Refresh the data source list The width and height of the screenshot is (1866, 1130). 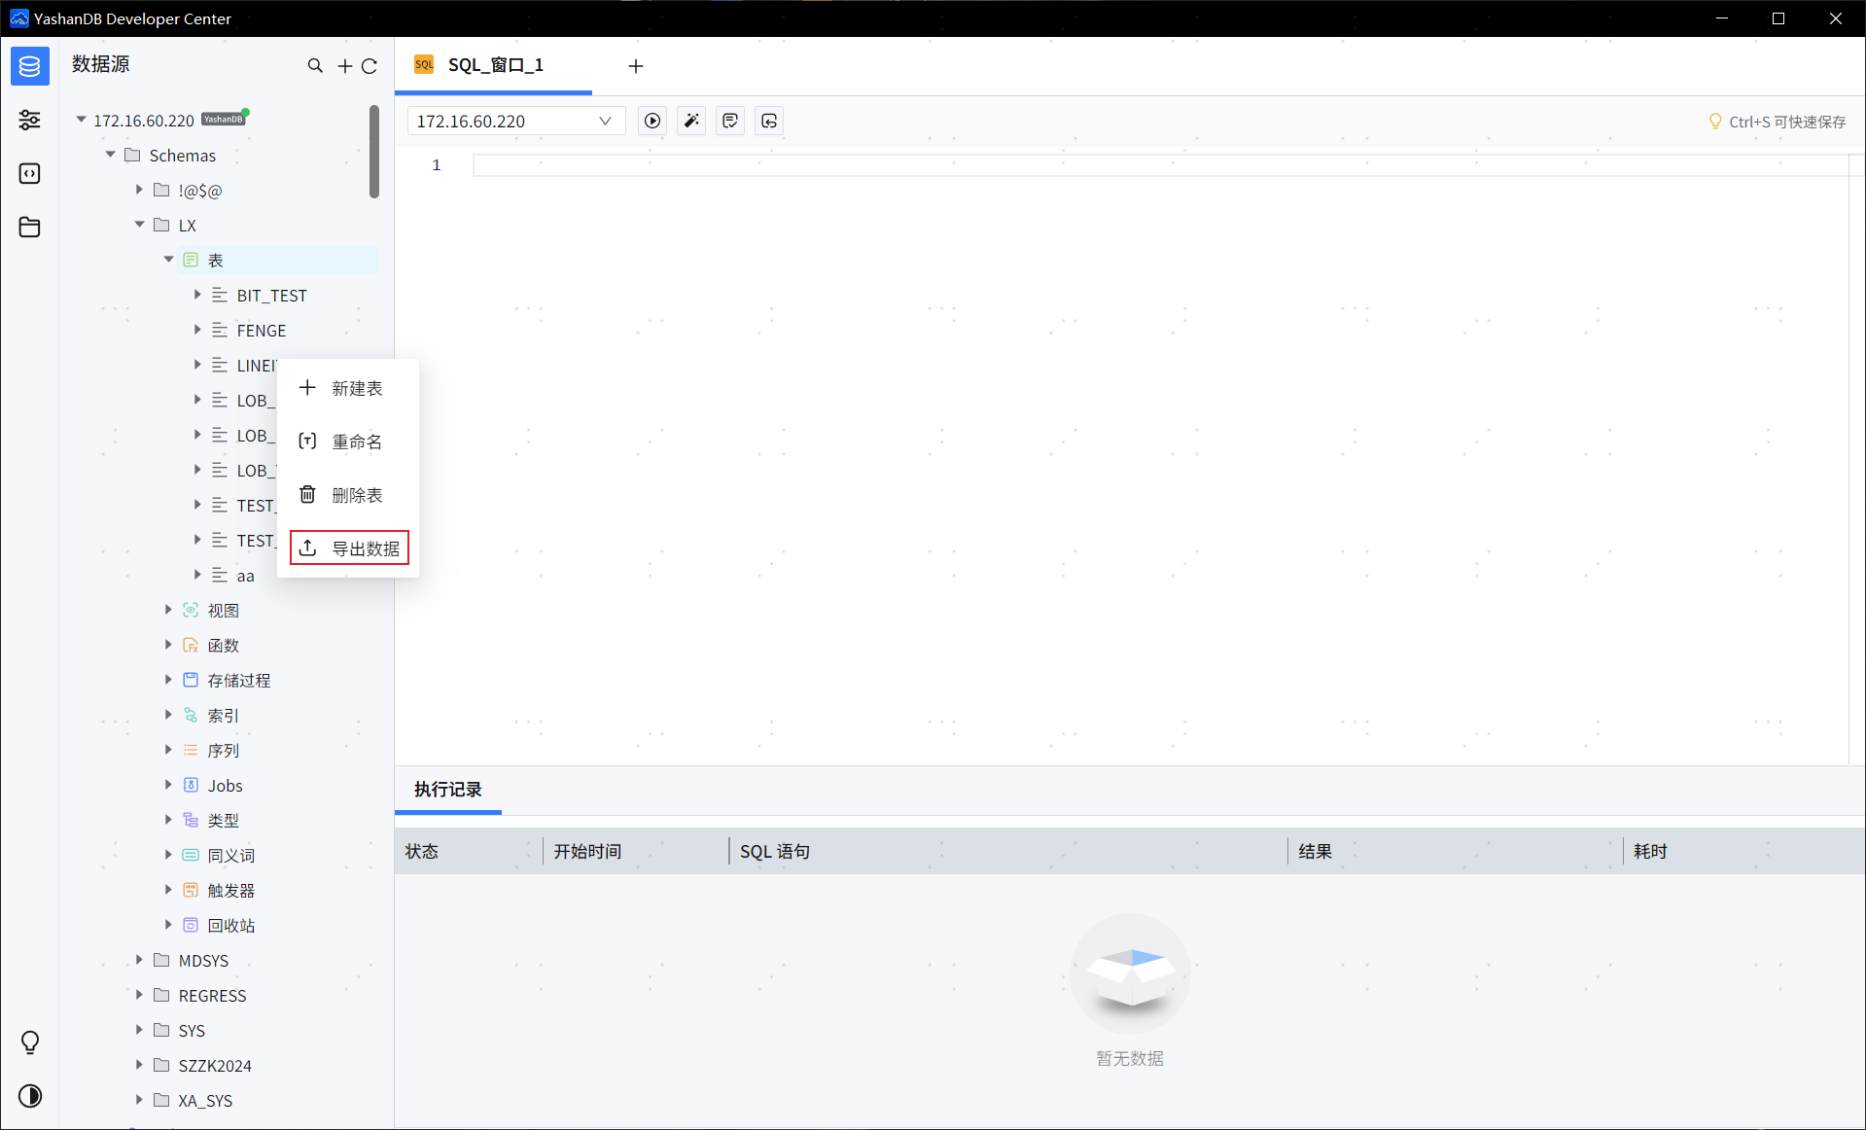click(x=370, y=66)
